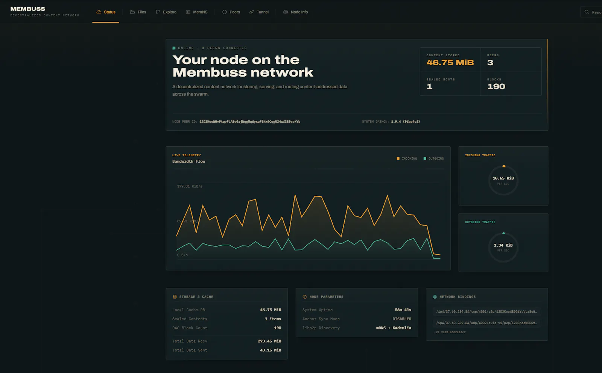The image size is (602, 373).
Task: Click '+21 more addresses' link
Action: pos(450,332)
